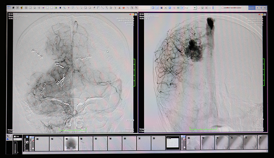The width and height of the screenshot is (274, 158).
Task: Click the blue highlighted button beside up arrow
Action: point(252,8)
